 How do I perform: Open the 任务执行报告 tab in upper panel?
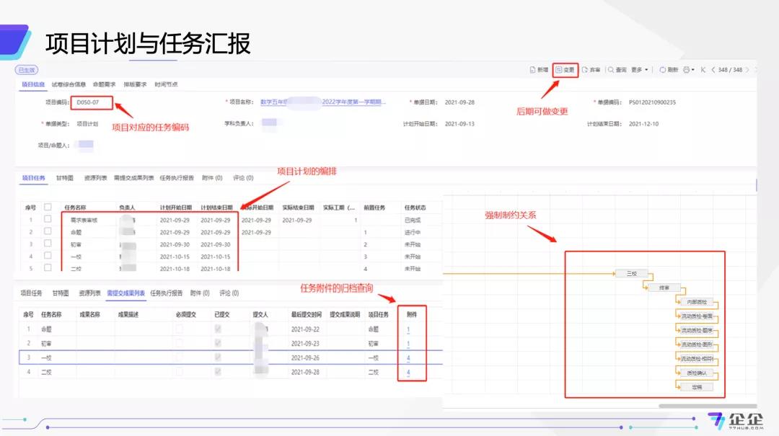tap(177, 177)
